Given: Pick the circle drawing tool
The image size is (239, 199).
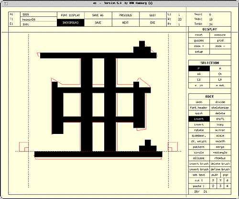Looking at the screenshot, I should click(199, 153).
